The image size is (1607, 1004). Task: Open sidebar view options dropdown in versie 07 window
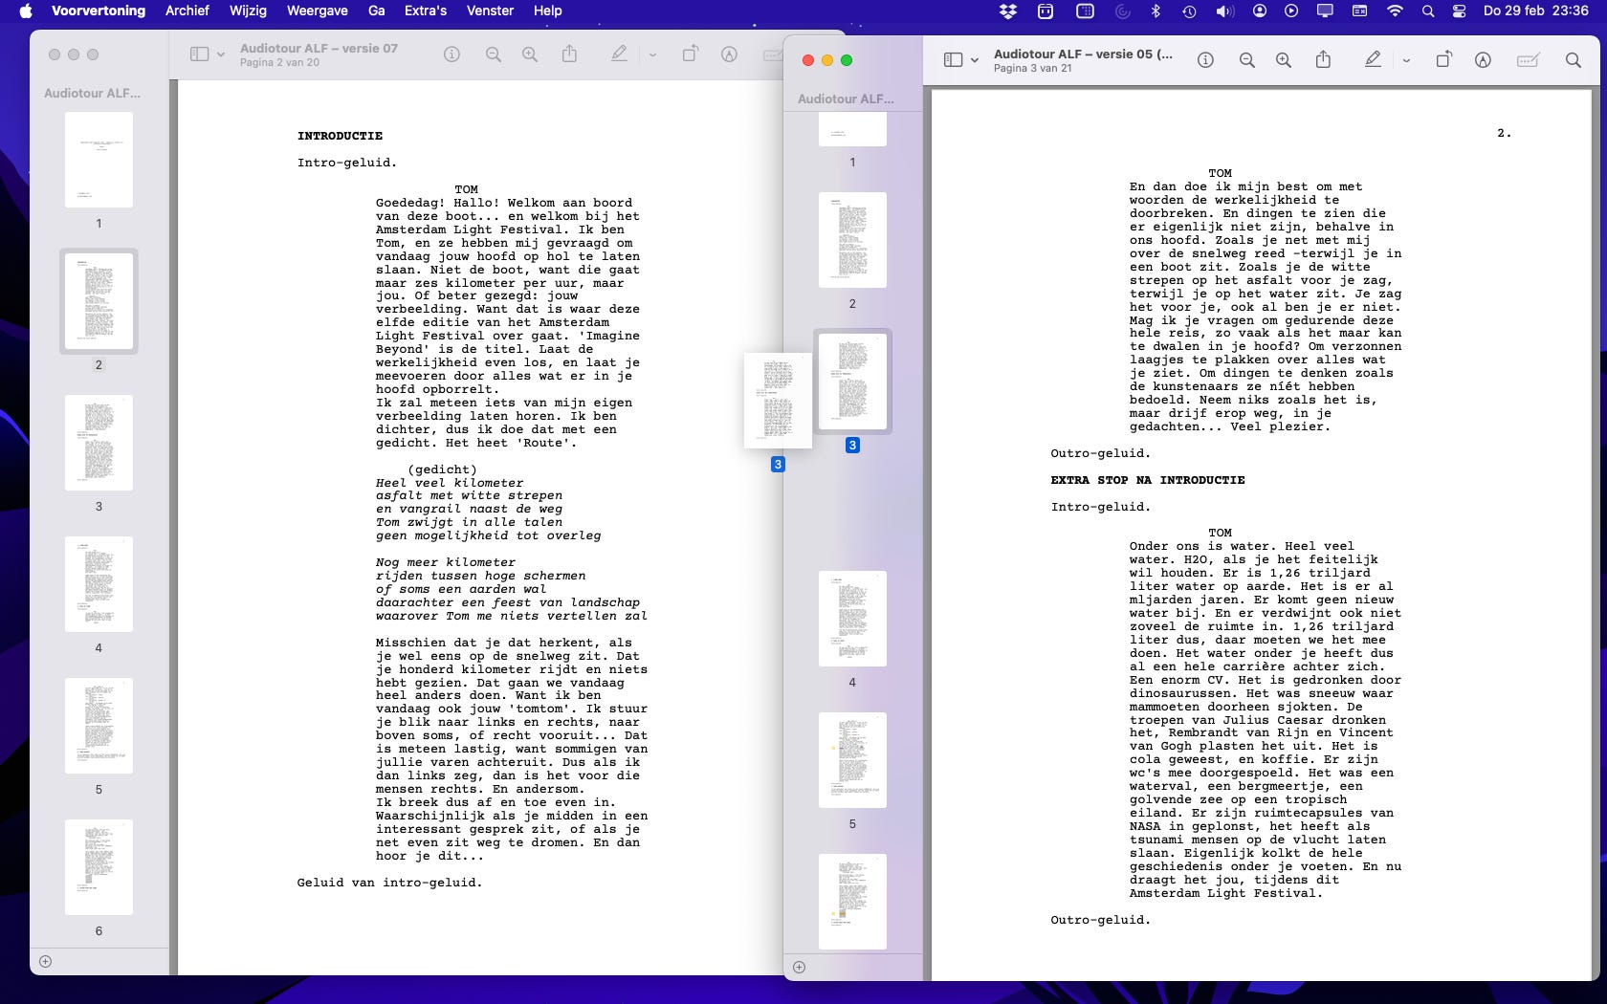click(221, 55)
